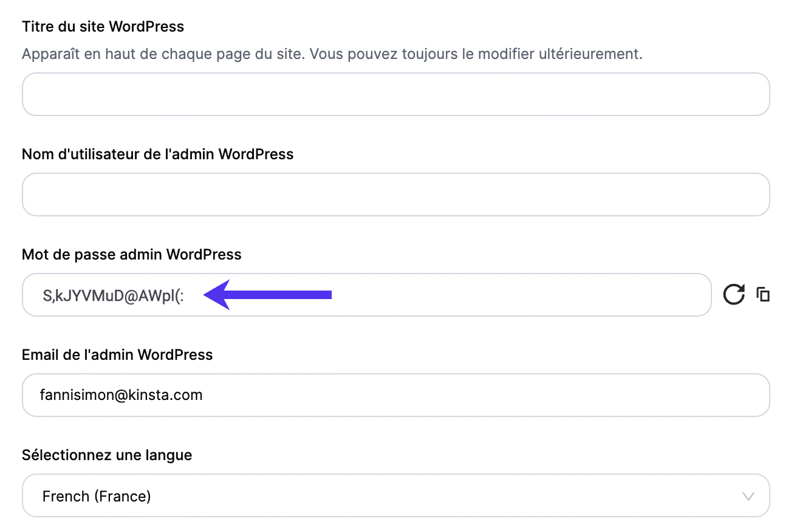The height and width of the screenshot is (527, 791).
Task: Click the admin username input box
Action: point(395,195)
